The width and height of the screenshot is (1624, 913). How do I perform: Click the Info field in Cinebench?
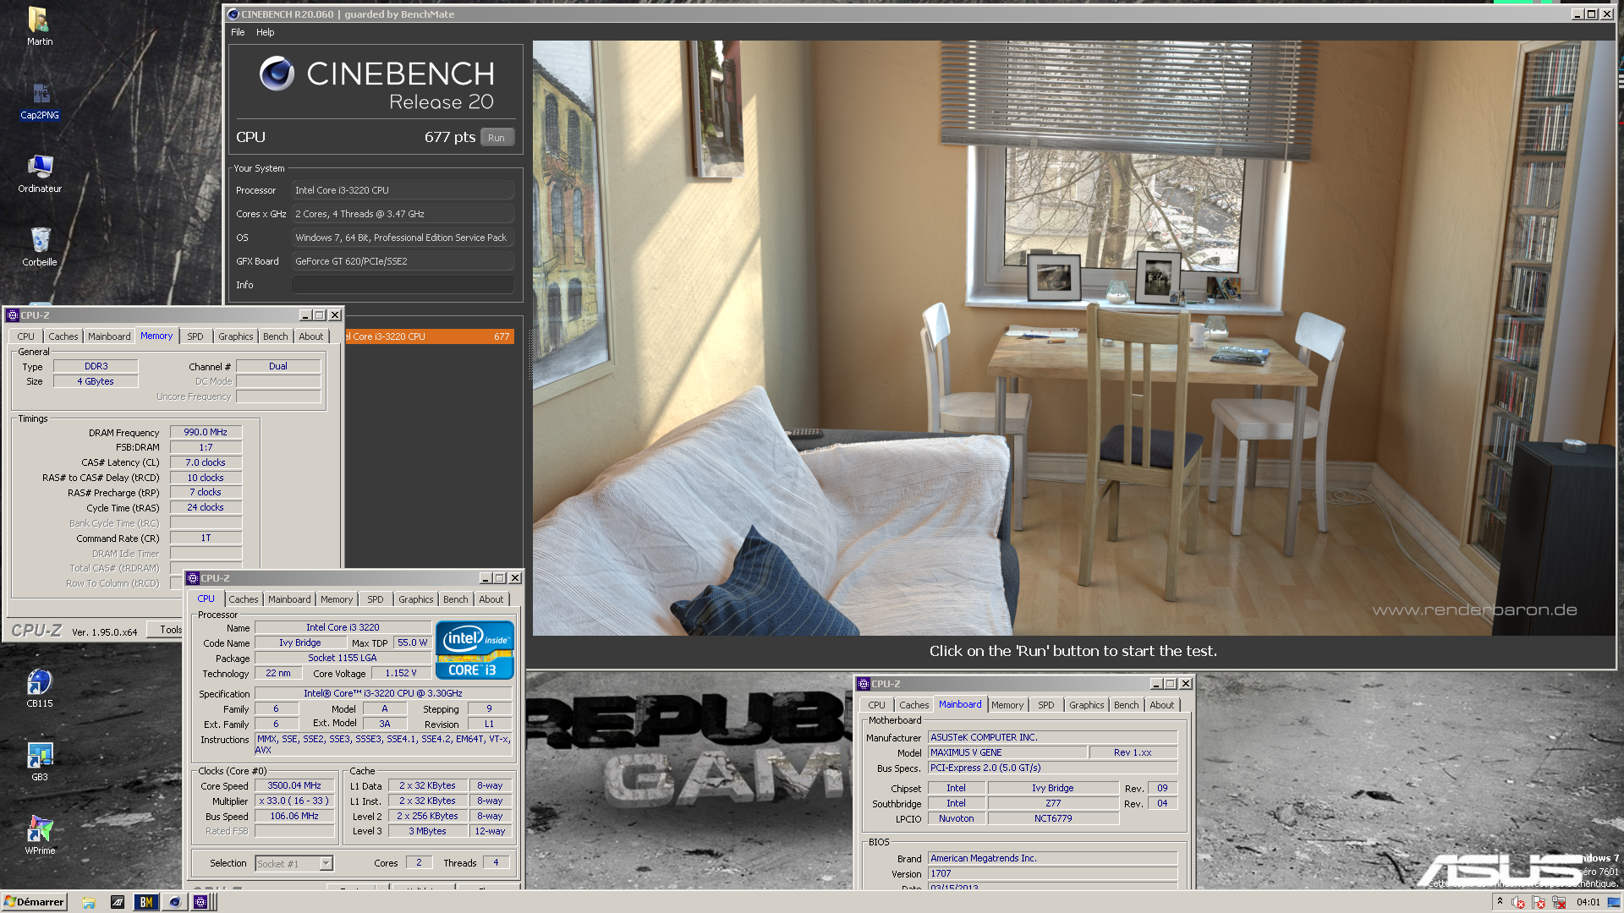(x=403, y=285)
